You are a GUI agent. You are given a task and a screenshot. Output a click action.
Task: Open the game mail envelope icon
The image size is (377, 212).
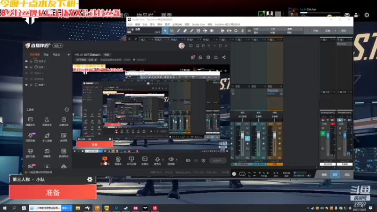(347, 15)
